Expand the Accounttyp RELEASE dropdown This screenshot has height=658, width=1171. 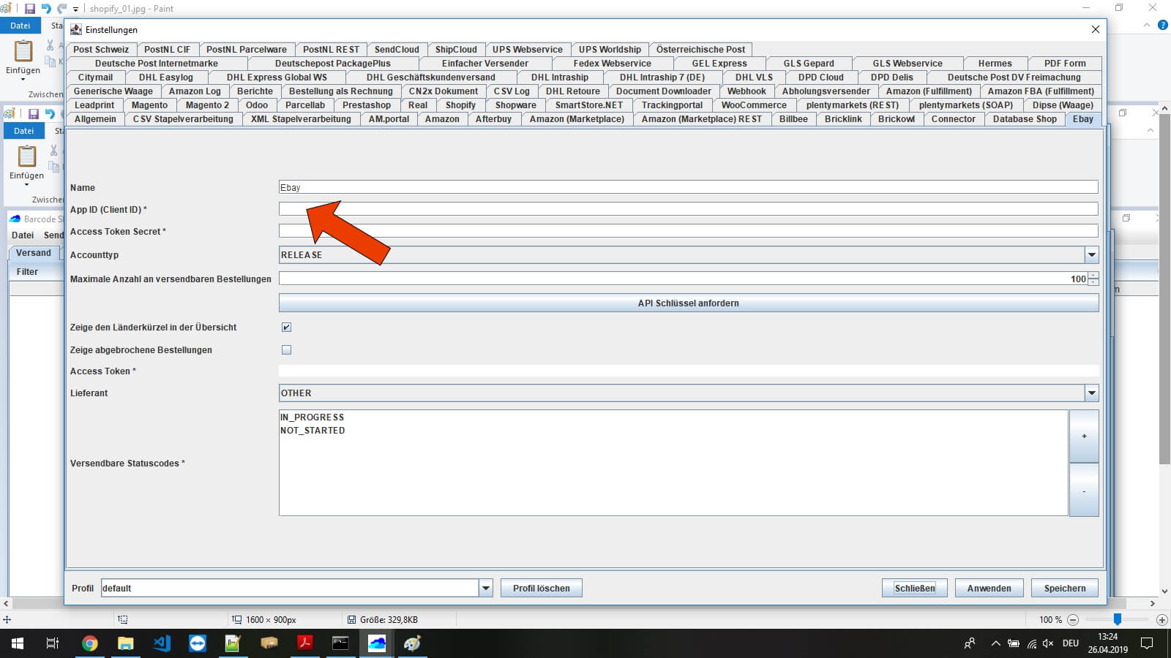pyautogui.click(x=1091, y=254)
